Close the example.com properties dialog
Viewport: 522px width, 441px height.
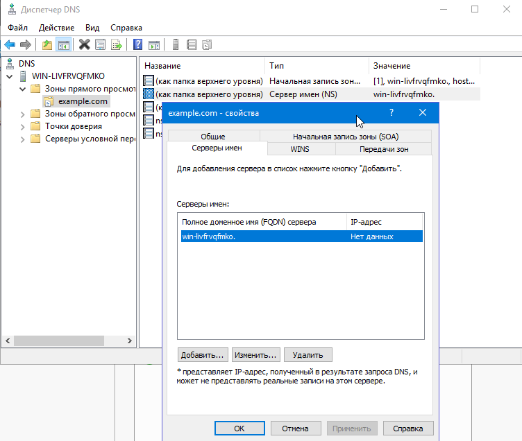(x=423, y=113)
